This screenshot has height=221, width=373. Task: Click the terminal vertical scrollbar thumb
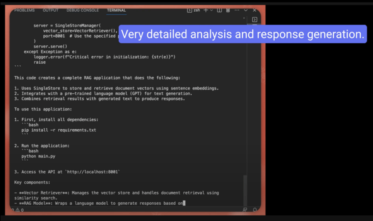(245, 190)
